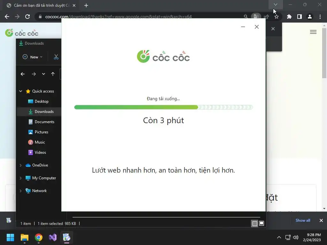This screenshot has width=327, height=245.
Task: Select Desktop in Quick access
Action: 42,101
